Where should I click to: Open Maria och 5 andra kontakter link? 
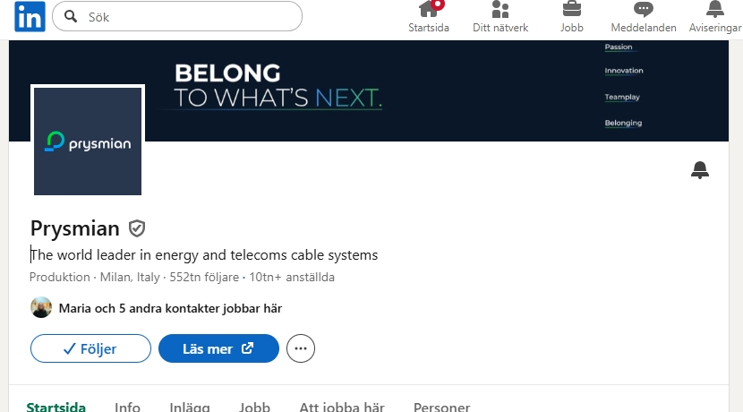click(x=170, y=308)
